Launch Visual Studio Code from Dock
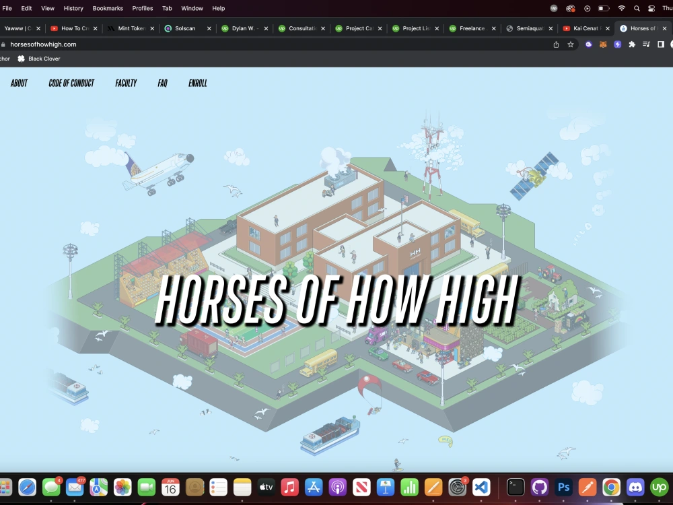 [481, 487]
